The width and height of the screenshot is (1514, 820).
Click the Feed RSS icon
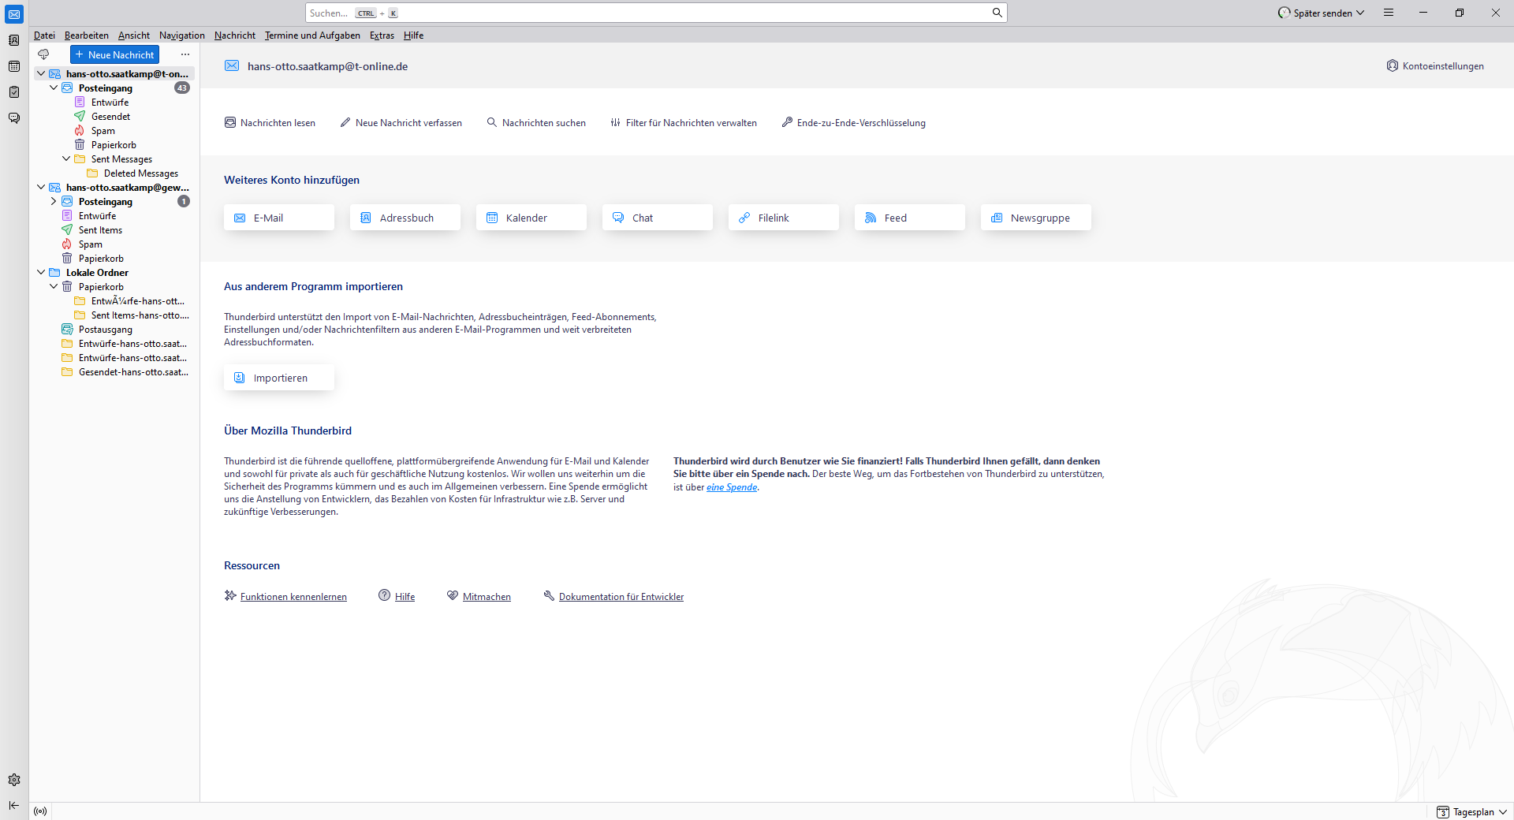click(x=871, y=218)
